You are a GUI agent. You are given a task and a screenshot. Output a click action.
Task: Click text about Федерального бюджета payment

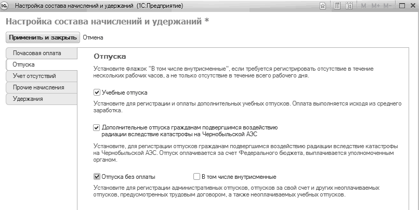[245, 153]
